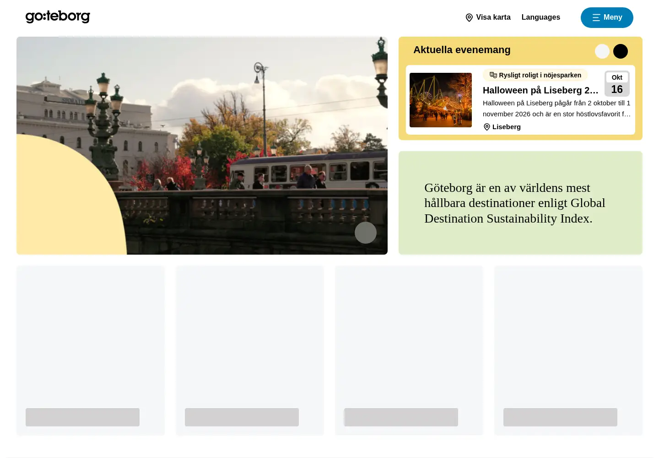Click the Aktuella evenemang heading
The width and height of the screenshot is (659, 458).
point(462,50)
